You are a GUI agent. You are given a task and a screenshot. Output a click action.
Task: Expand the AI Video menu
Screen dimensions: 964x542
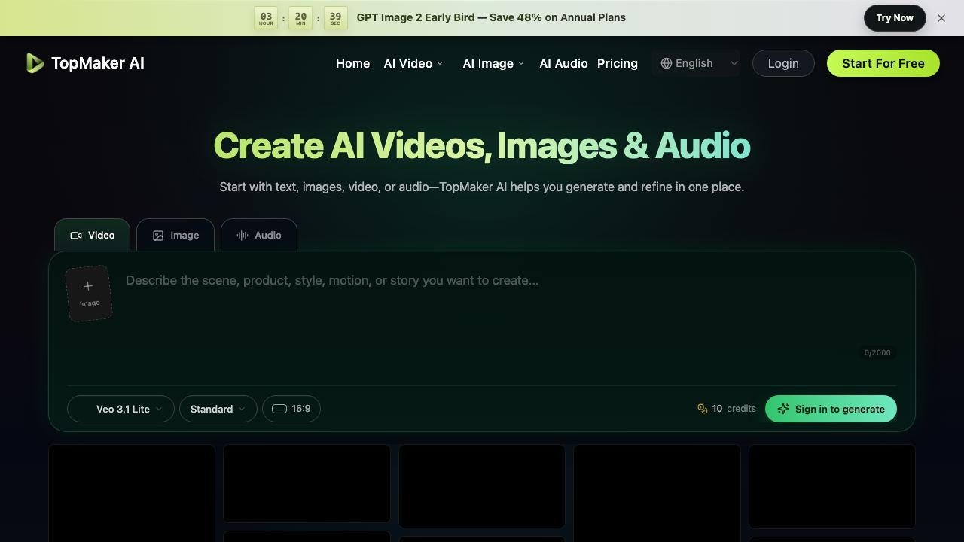413,63
